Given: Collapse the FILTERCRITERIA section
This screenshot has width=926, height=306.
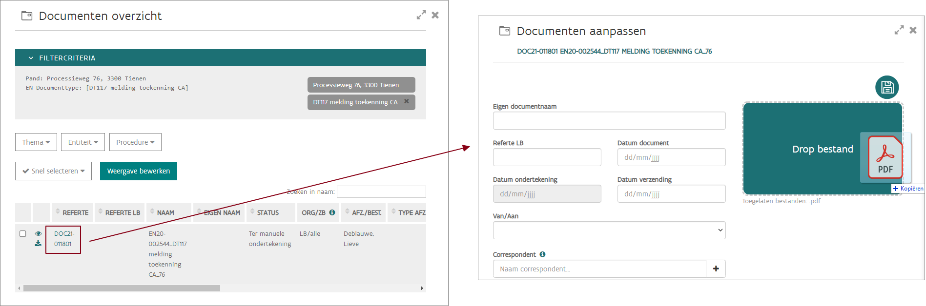Looking at the screenshot, I should coord(31,58).
